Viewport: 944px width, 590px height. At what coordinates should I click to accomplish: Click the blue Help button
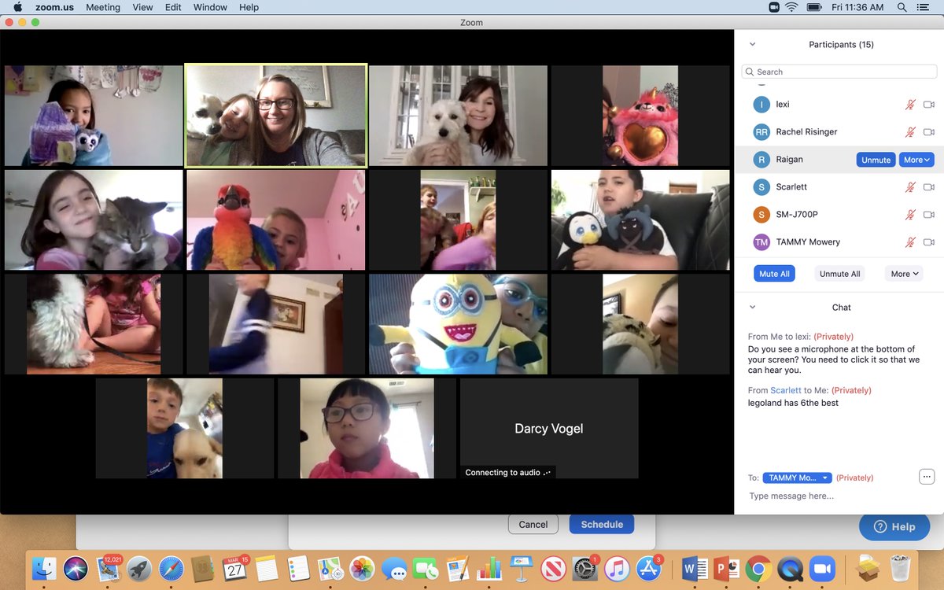894,527
